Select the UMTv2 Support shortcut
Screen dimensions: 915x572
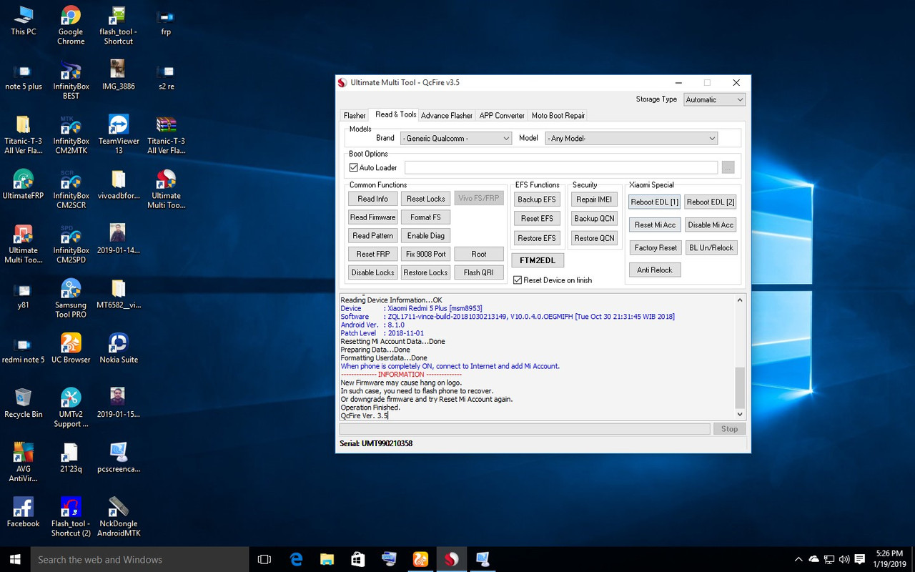(x=71, y=408)
